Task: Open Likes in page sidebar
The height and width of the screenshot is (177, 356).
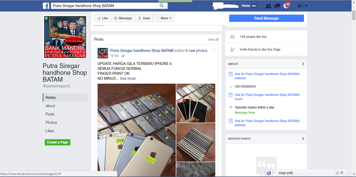Action: point(50,131)
